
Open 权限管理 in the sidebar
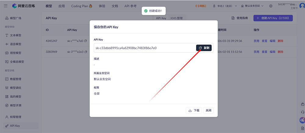click(13, 117)
